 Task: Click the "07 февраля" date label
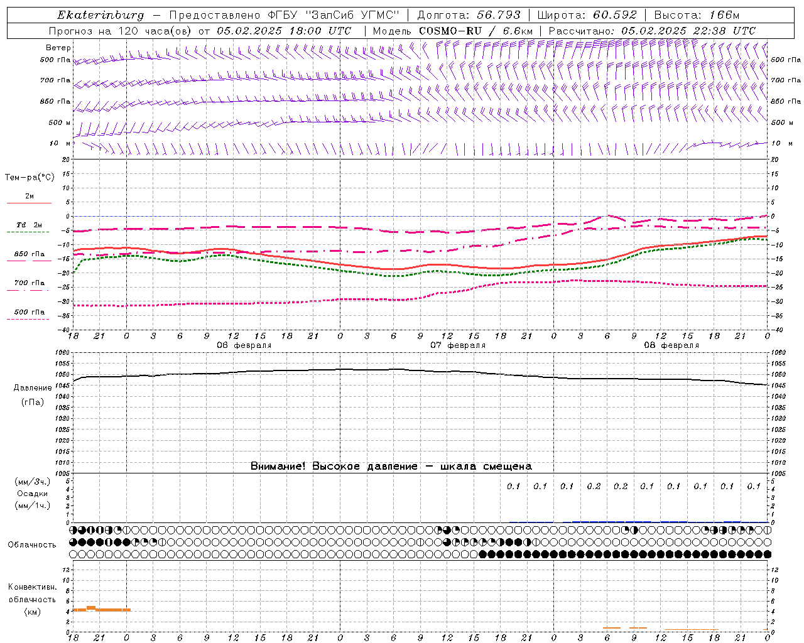tap(458, 345)
